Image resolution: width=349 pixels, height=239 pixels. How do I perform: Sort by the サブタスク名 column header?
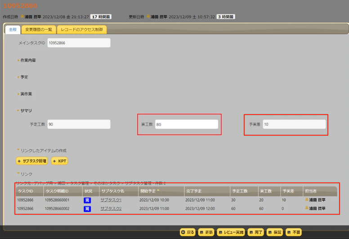119,191
